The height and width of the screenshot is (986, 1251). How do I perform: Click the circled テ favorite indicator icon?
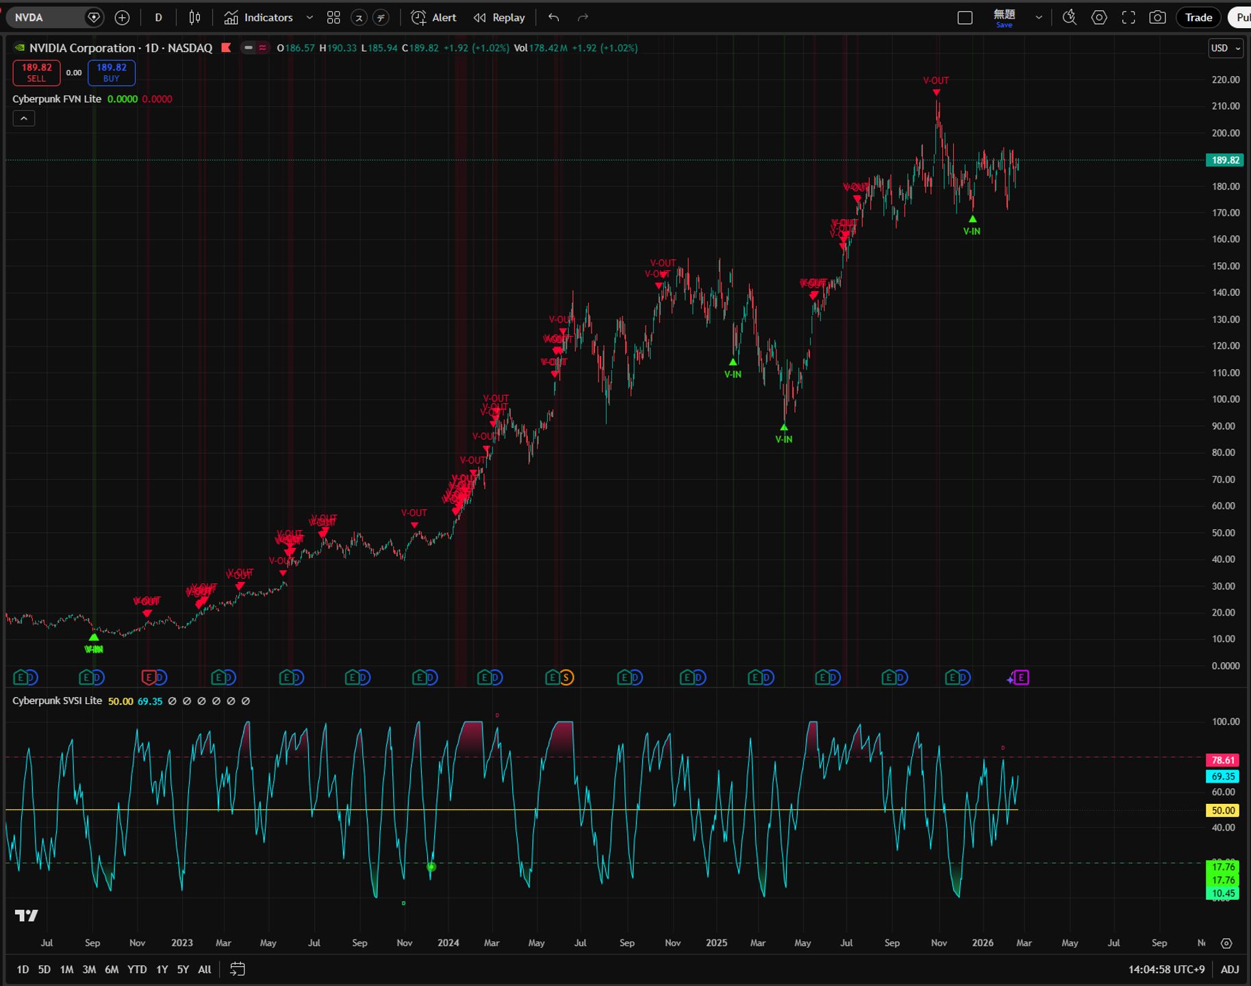tap(381, 18)
